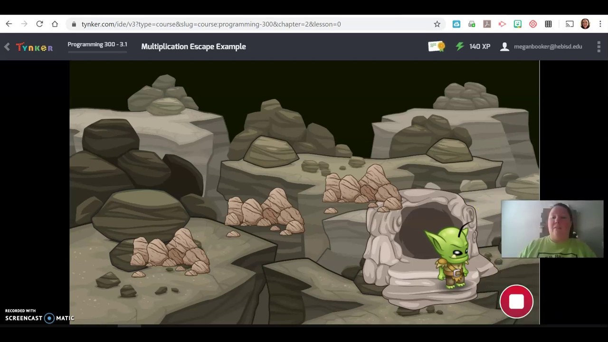Go back using Tynker's left chevron
The image size is (608, 342).
pyautogui.click(x=7, y=47)
